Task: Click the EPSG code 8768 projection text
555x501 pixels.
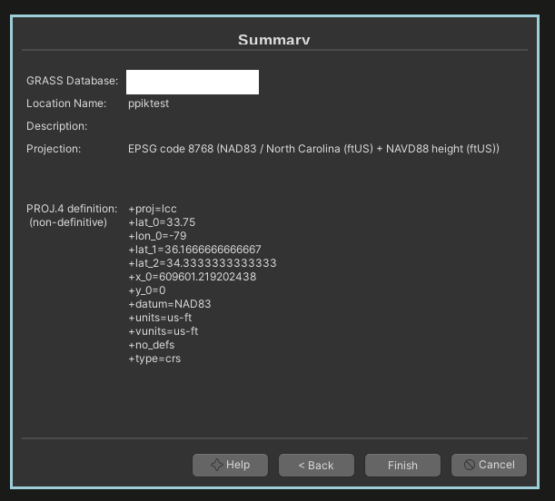Action: 313,149
